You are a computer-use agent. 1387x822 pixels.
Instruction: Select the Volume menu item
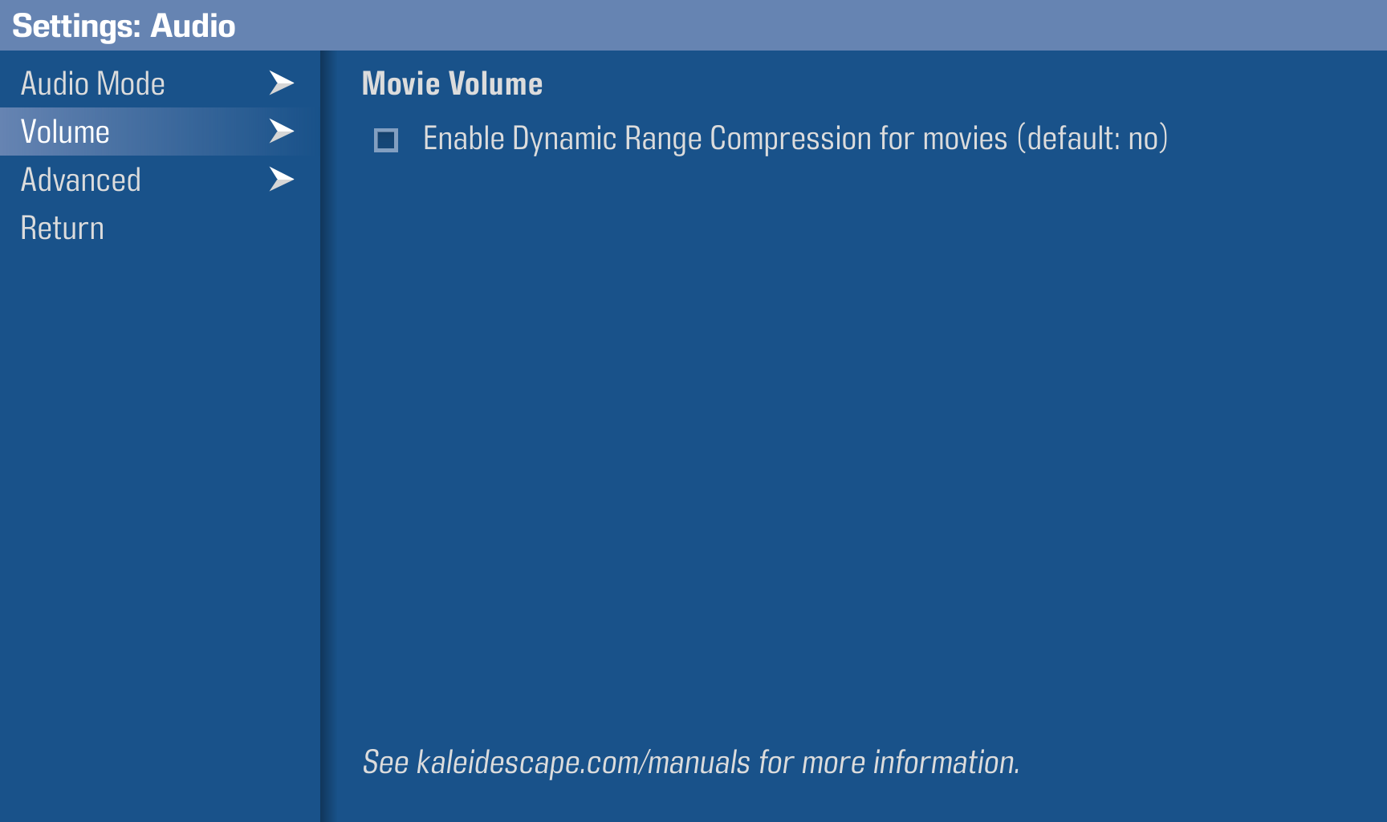(160, 132)
